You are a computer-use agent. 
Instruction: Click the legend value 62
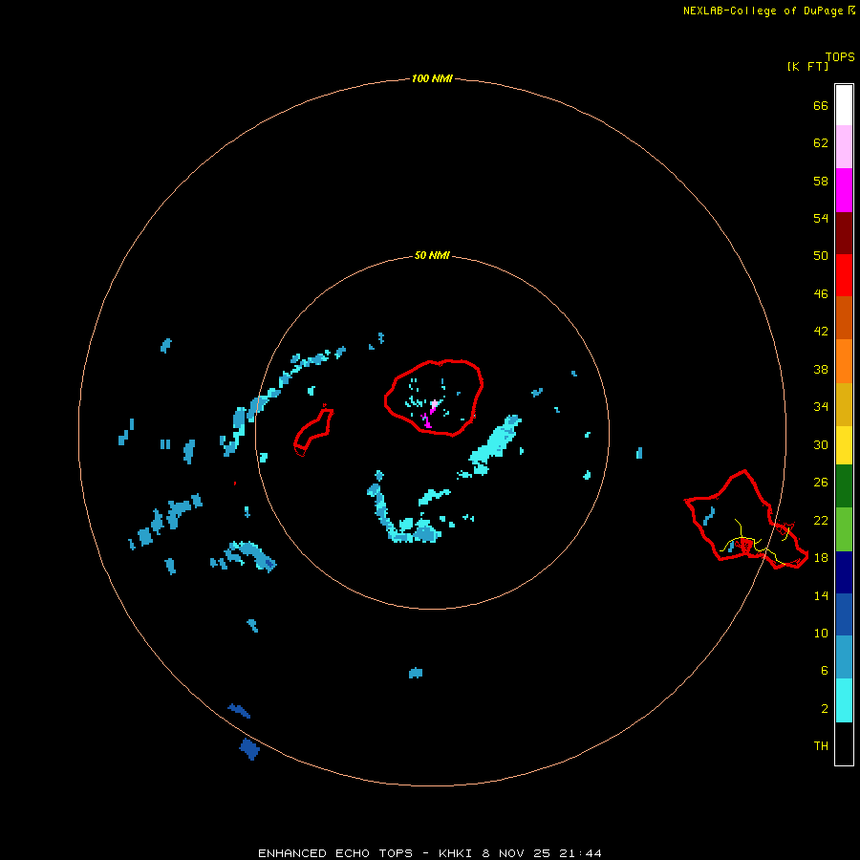pyautogui.click(x=821, y=143)
